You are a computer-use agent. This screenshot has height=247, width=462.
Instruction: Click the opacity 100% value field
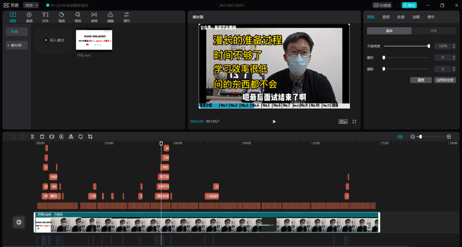click(443, 46)
